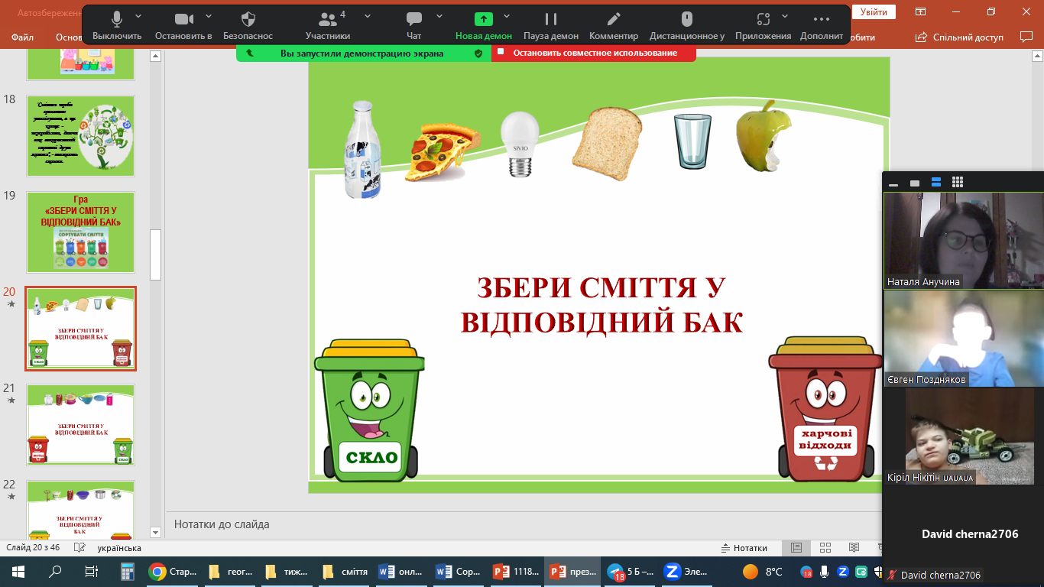1044x587 pixels.
Task: Click Нотатки до слайда notes field
Action: 521,524
